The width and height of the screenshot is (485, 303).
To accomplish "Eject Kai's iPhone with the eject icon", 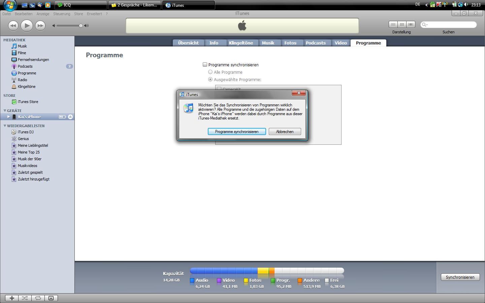I will tap(70, 117).
